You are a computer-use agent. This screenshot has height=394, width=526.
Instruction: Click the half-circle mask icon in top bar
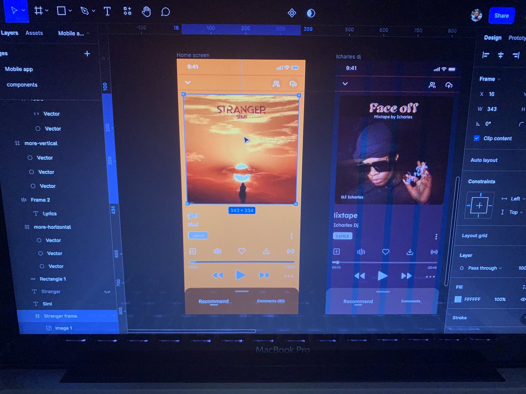point(311,14)
